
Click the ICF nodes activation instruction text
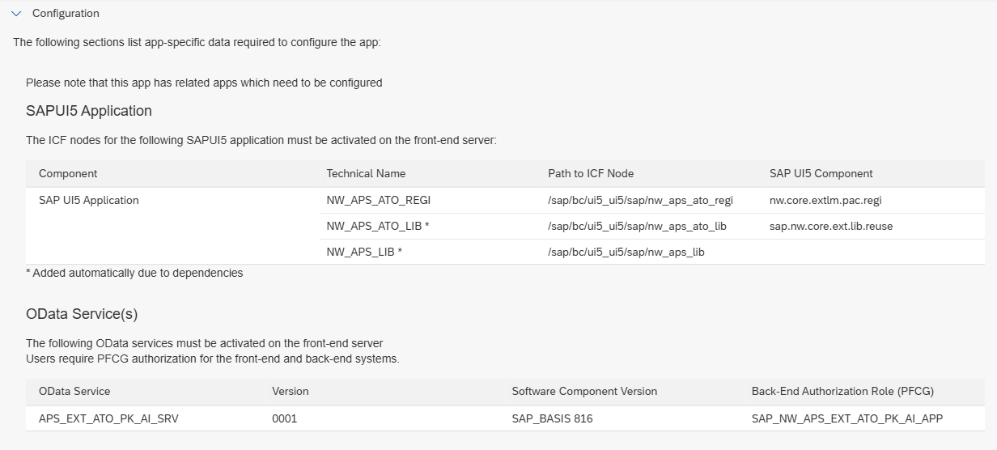click(x=261, y=140)
